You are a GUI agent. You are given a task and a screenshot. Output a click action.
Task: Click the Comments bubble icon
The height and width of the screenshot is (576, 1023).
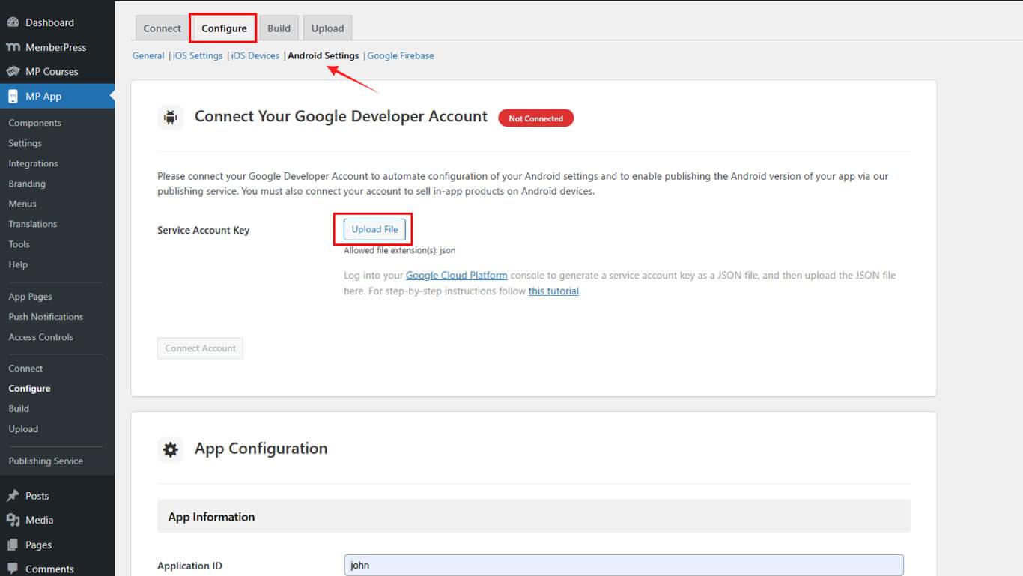13,569
